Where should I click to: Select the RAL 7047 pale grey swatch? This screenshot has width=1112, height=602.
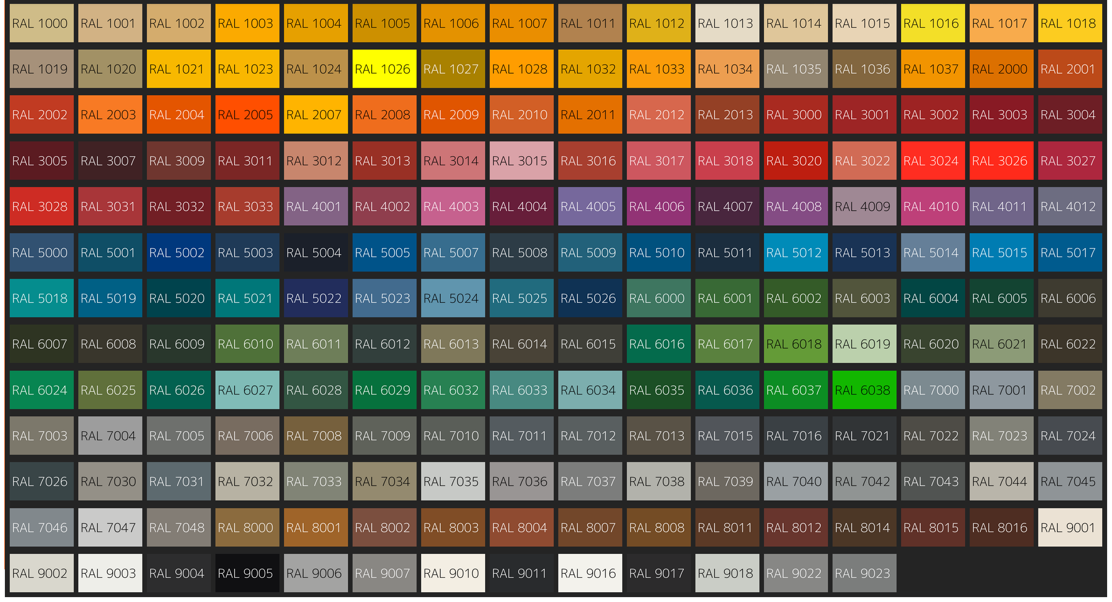coord(110,527)
